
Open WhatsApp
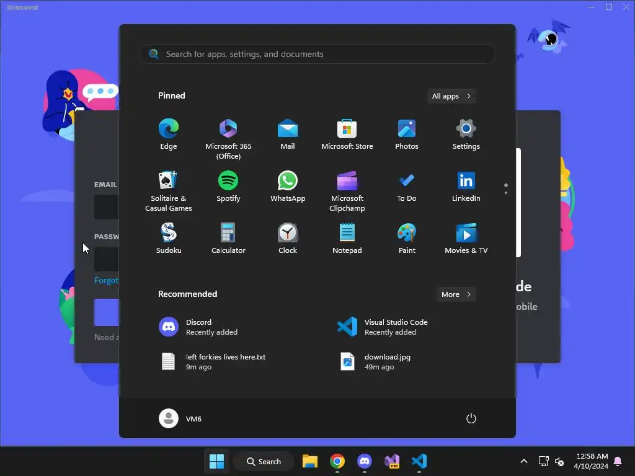[x=288, y=187]
